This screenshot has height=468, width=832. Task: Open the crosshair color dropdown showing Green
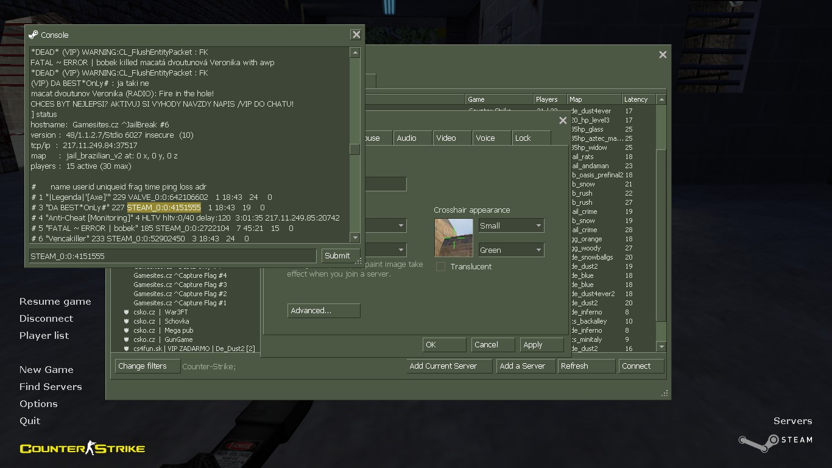[511, 250]
